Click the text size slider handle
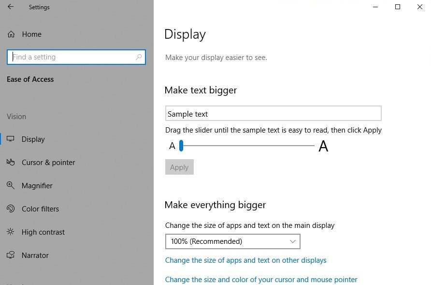 (x=181, y=146)
